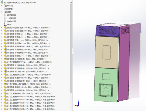
Task: Select the SO-M3X4<7> tree row text
Action: coord(31,109)
